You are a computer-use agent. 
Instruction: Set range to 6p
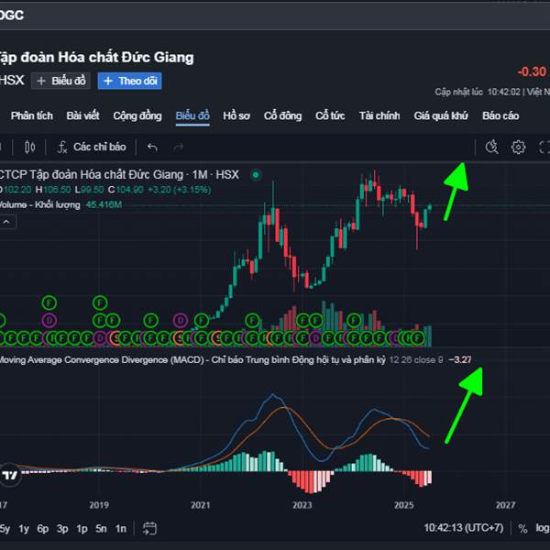coord(43,529)
